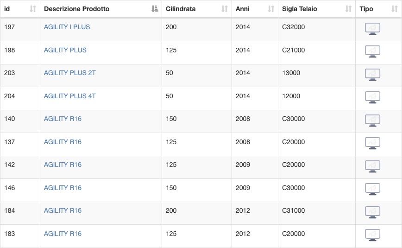This screenshot has width=402, height=248.
Task: Sort by Descrizione Prodotto sort icon
Action: [155, 9]
